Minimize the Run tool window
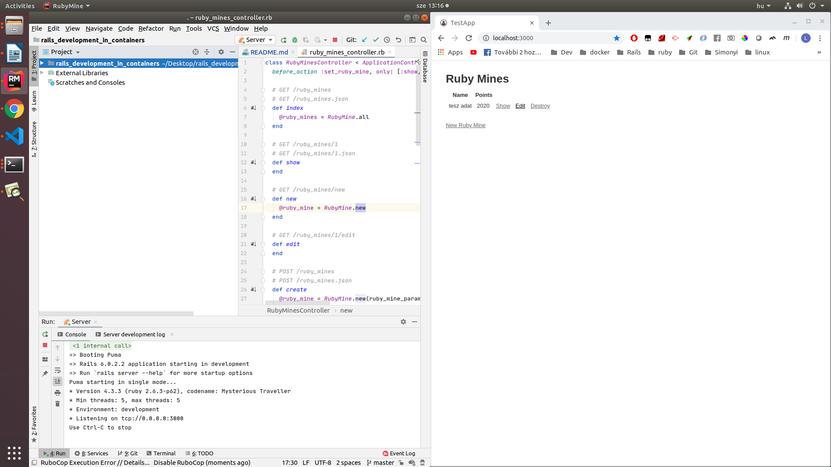Viewport: 831px width, 467px height. point(415,322)
